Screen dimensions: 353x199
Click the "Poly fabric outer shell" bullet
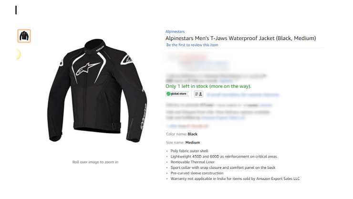point(189,151)
